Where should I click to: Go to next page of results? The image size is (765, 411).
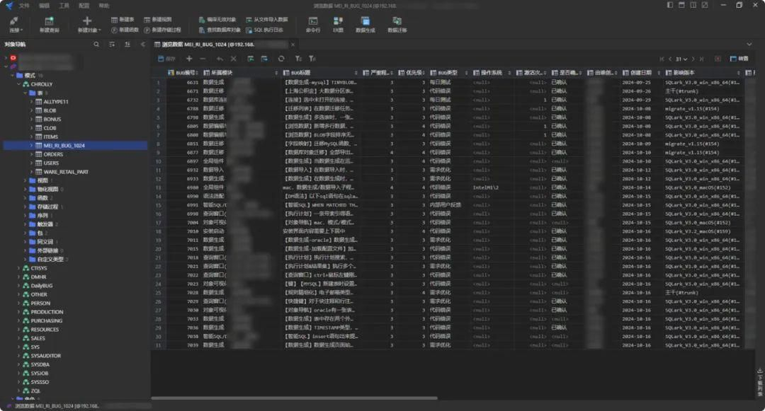693,59
